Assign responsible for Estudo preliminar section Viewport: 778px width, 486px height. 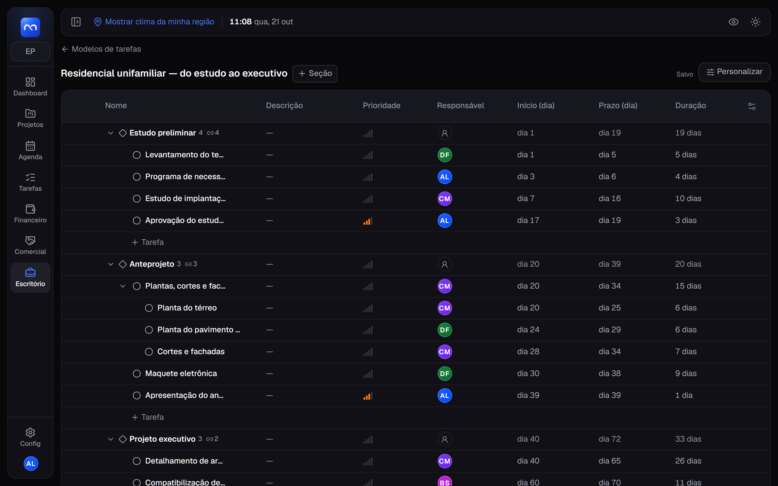coord(445,133)
